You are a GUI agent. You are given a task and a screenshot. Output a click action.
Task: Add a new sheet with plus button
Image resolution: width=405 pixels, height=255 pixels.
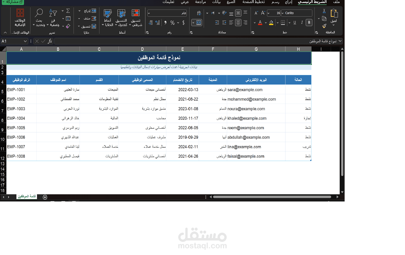[45, 197]
